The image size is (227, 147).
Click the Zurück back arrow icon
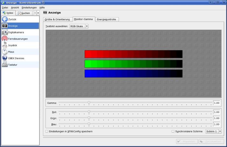coord(5,19)
